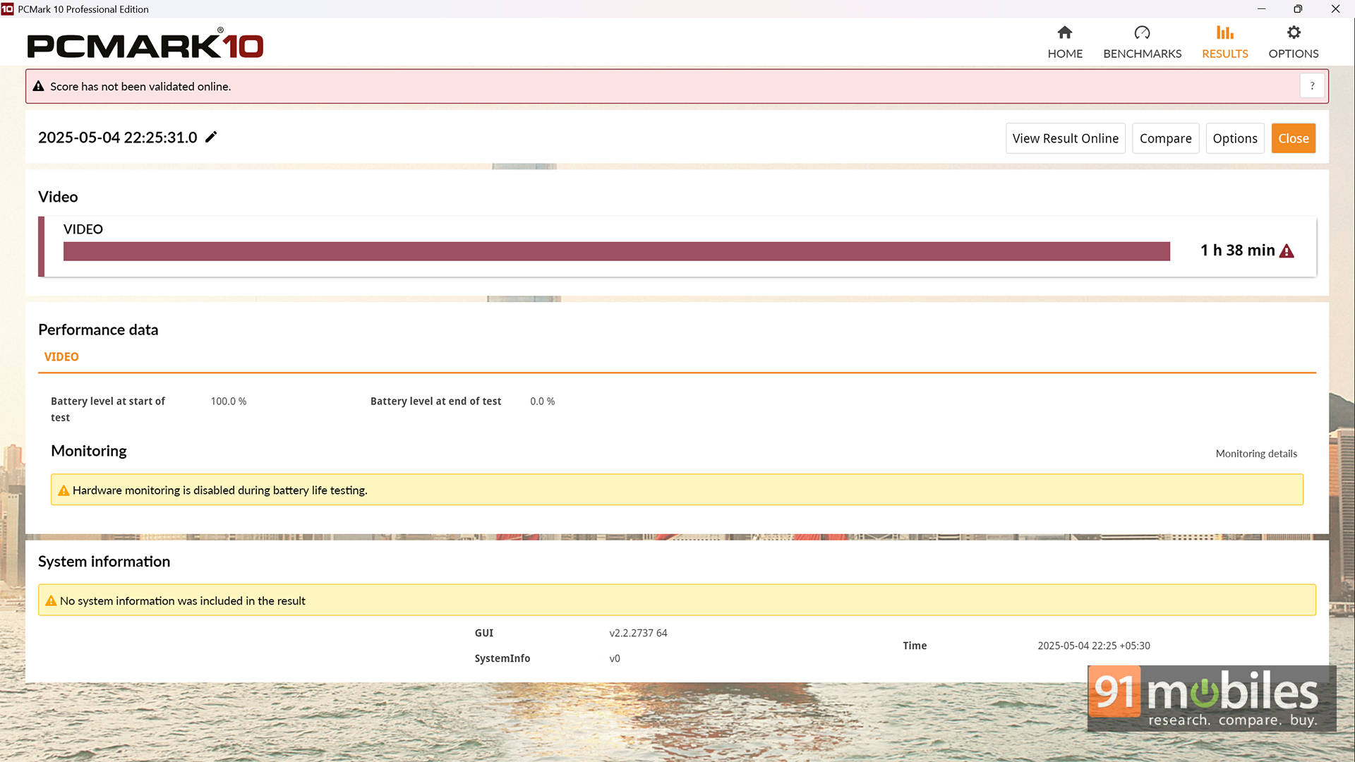Click the battery start value 100.0 %
The image size is (1355, 762).
(x=229, y=401)
